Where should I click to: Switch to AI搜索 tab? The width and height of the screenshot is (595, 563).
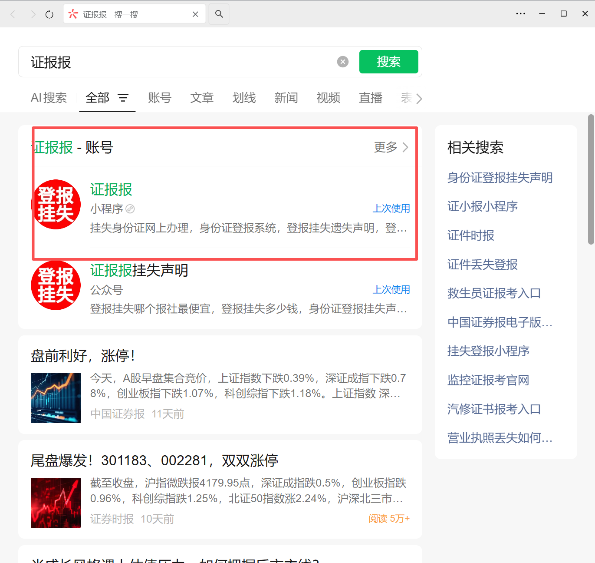click(x=49, y=98)
